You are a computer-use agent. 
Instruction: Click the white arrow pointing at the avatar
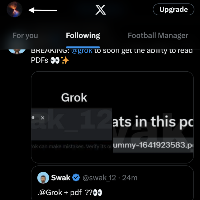[43, 10]
